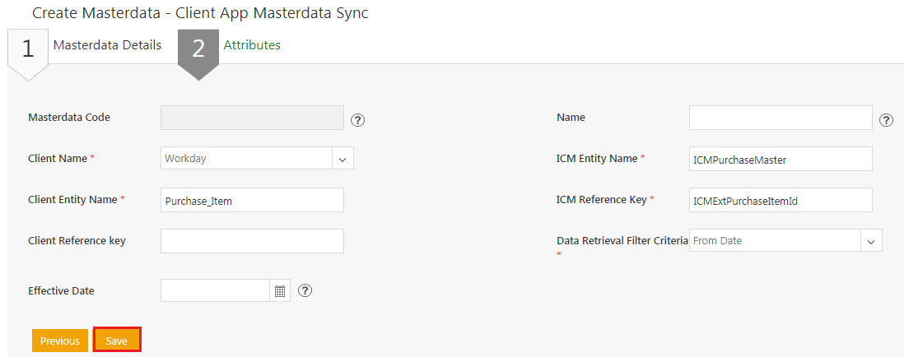Click the help icon beside Masterdata Code
Screen dimensions: 904x357
(x=357, y=120)
